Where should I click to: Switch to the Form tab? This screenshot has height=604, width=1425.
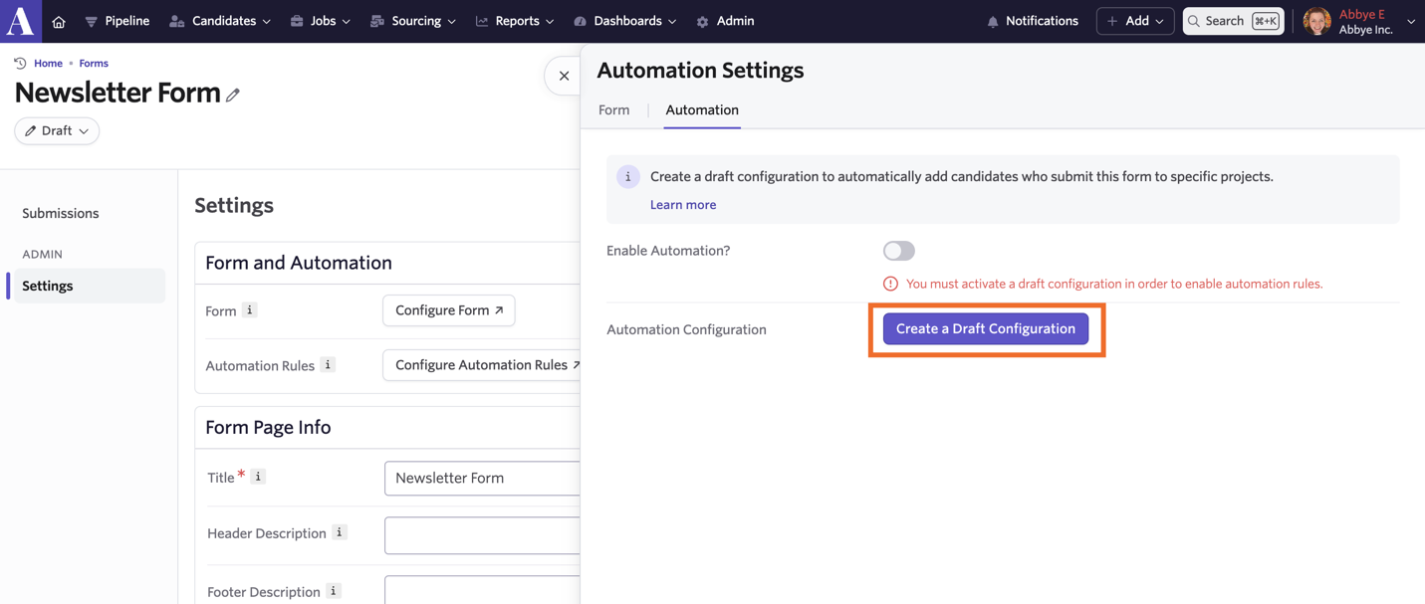click(614, 110)
